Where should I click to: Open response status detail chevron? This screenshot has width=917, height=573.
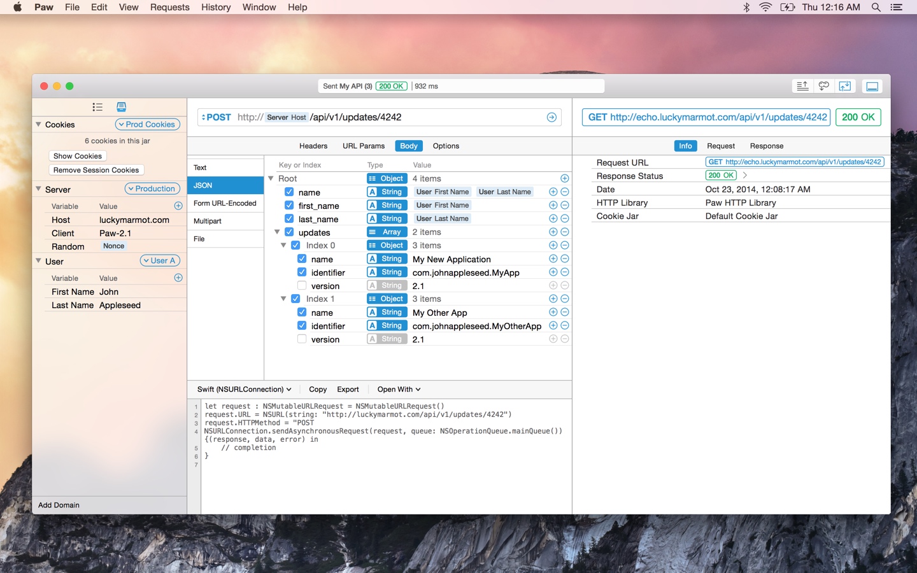744,175
